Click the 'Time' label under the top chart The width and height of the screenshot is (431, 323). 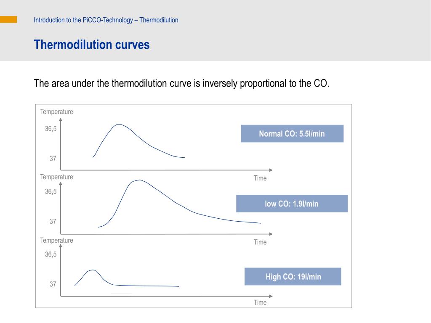[x=260, y=178]
